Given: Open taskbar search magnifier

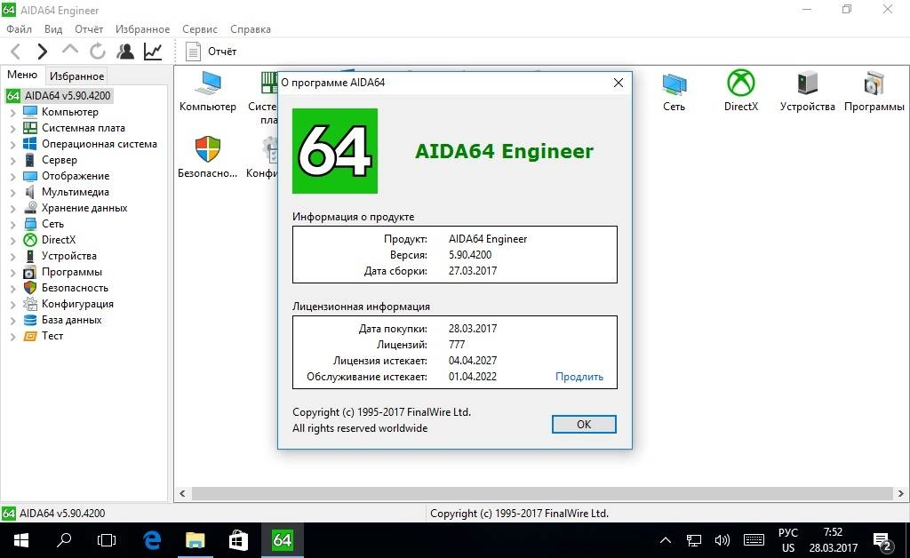Looking at the screenshot, I should coord(64,540).
